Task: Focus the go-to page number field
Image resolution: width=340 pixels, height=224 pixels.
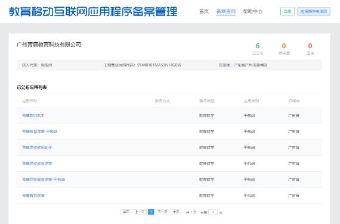Action: click(x=213, y=212)
